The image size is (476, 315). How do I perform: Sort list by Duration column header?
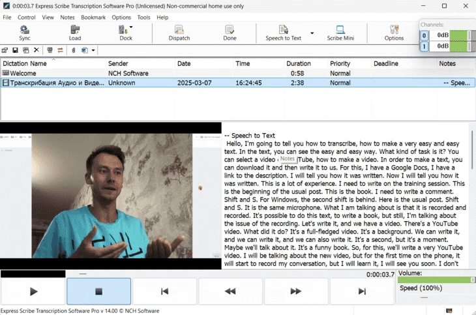click(x=305, y=63)
